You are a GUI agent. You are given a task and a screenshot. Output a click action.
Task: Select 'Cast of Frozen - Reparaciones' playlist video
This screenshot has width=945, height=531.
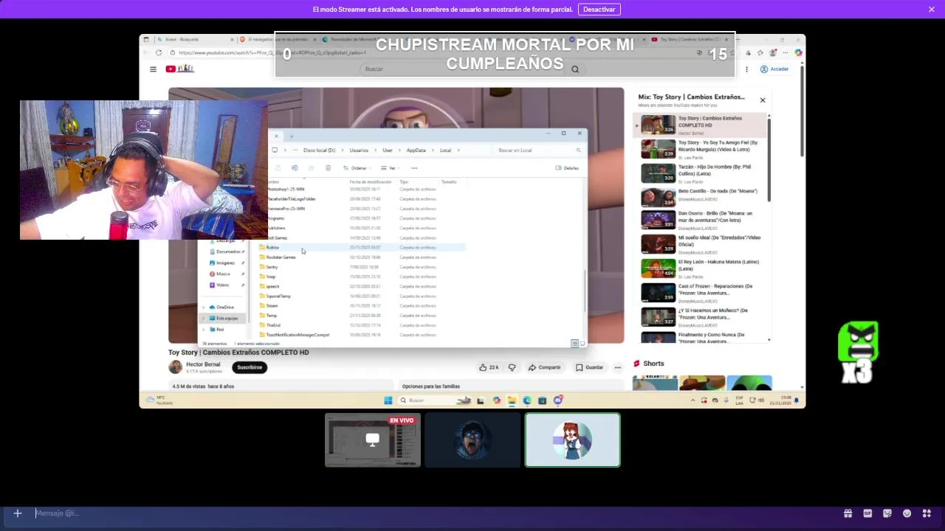[x=701, y=293]
